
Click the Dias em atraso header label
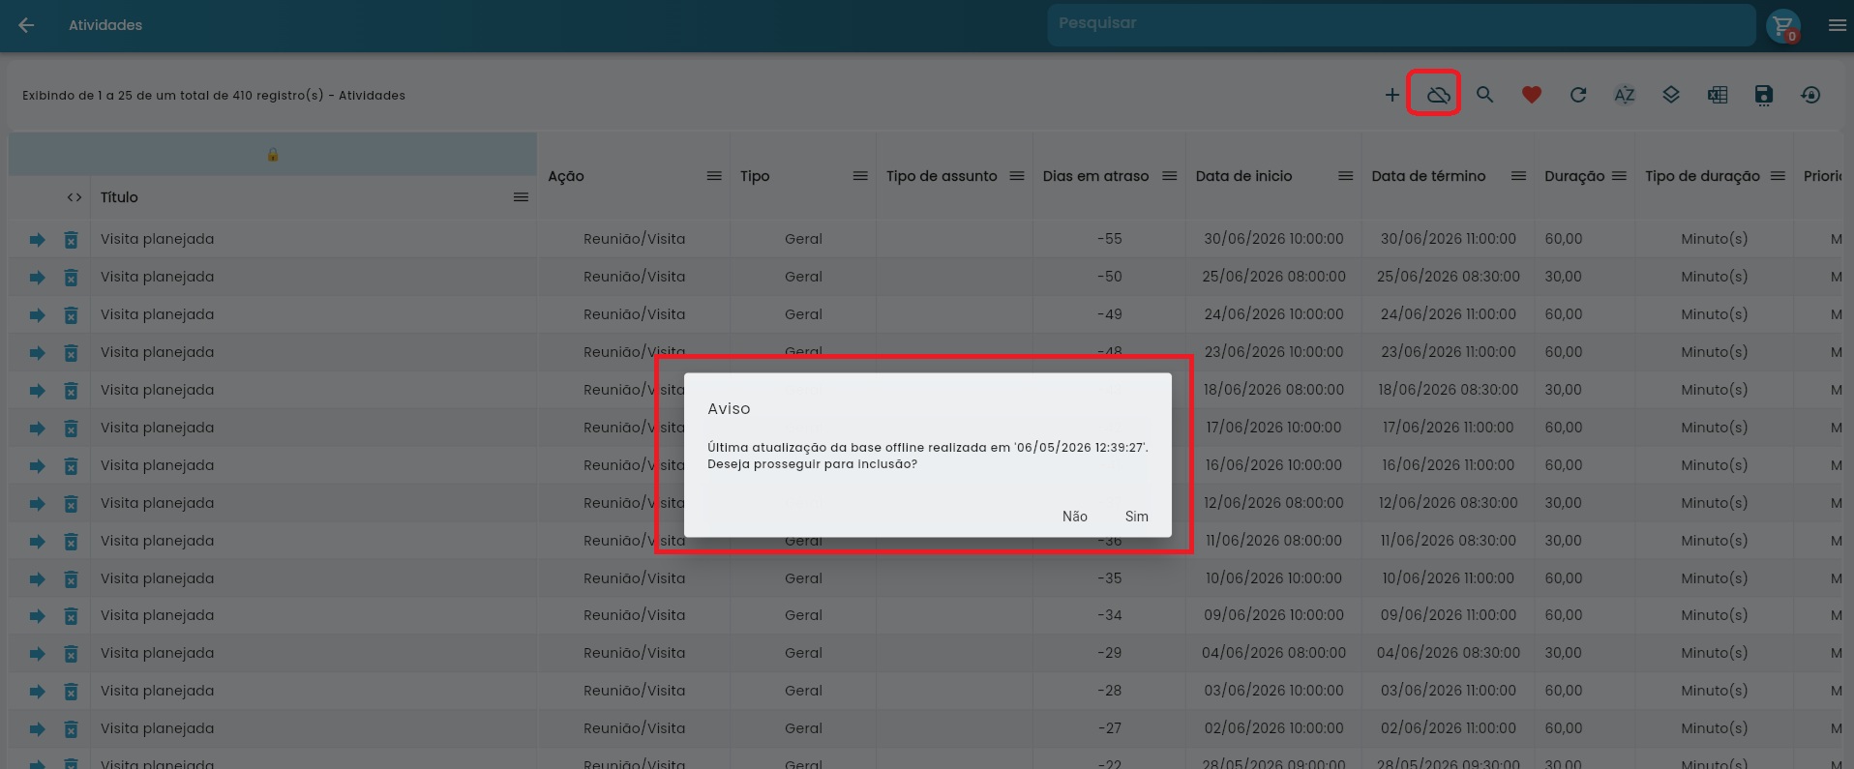point(1095,176)
